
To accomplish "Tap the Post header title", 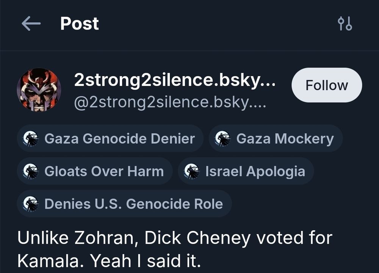I will point(80,24).
